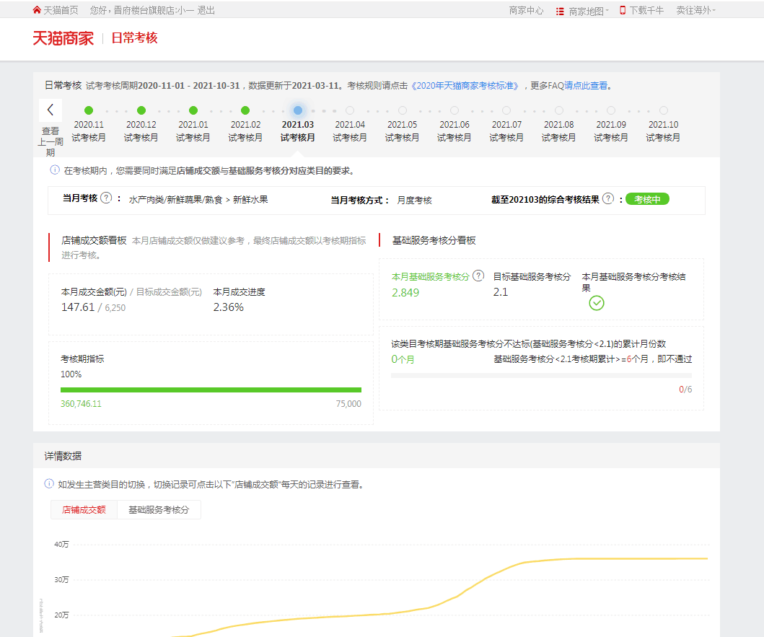Open the 下载千牛 link

[x=646, y=10]
